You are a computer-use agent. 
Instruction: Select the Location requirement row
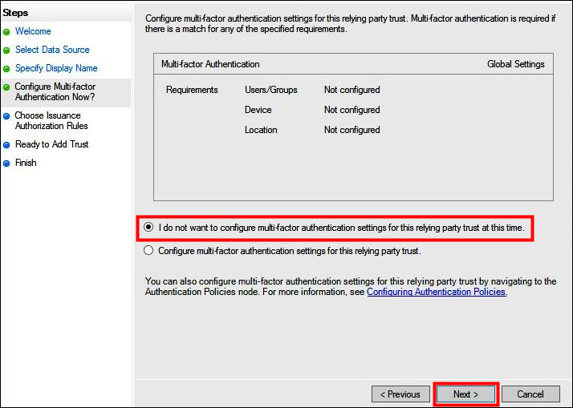pyautogui.click(x=261, y=130)
